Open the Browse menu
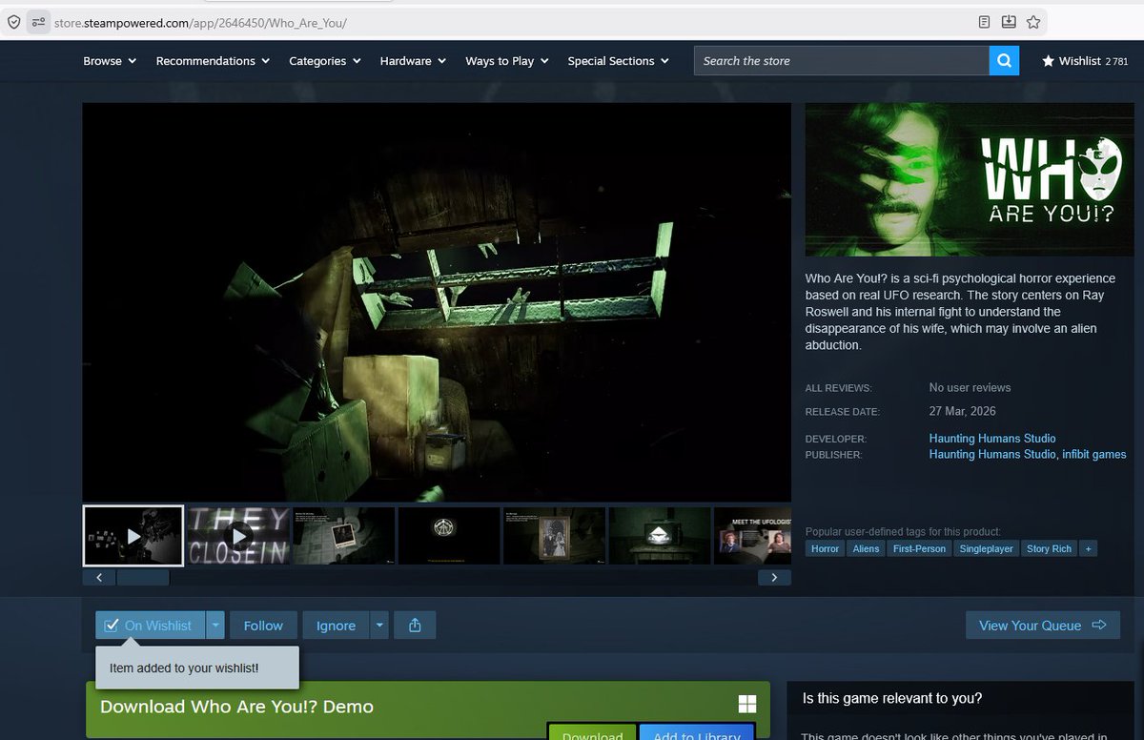This screenshot has height=740, width=1144. (110, 61)
